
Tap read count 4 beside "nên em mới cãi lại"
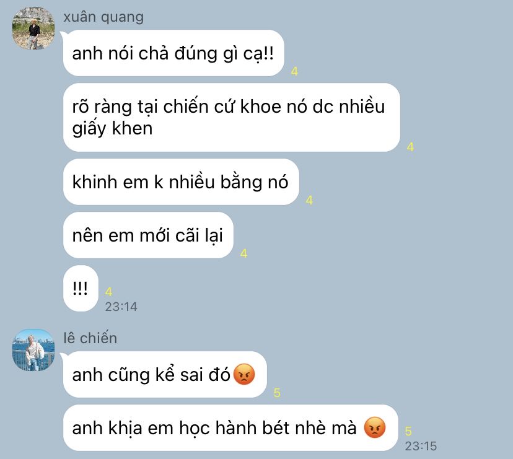click(x=243, y=253)
